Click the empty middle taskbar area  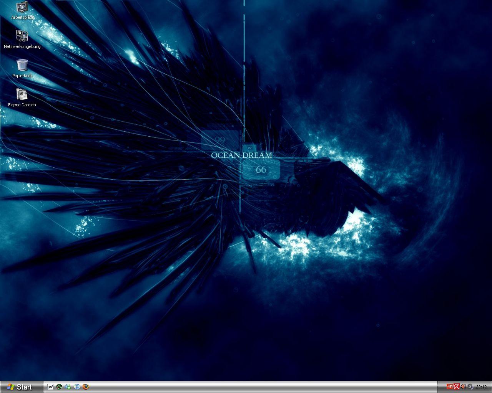tap(261, 387)
